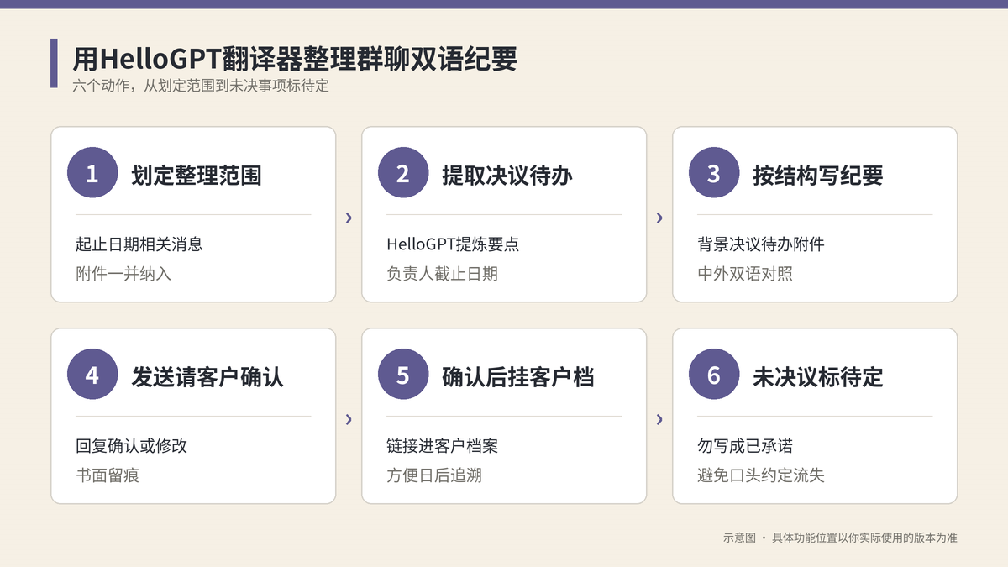
Task: Click the chevron between cards 4 and 5
Action: (x=349, y=420)
